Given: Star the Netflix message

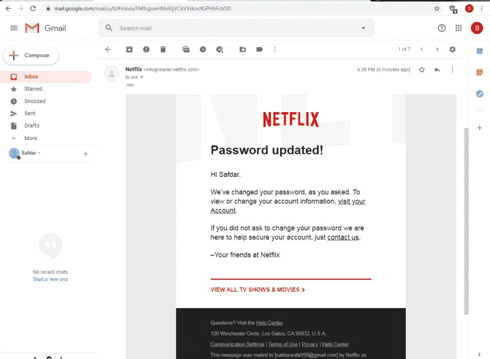Looking at the screenshot, I should (422, 70).
